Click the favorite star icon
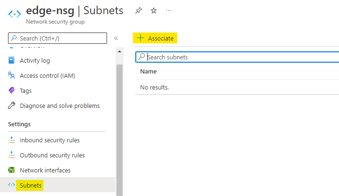Image resolution: width=339 pixels, height=196 pixels. [154, 10]
